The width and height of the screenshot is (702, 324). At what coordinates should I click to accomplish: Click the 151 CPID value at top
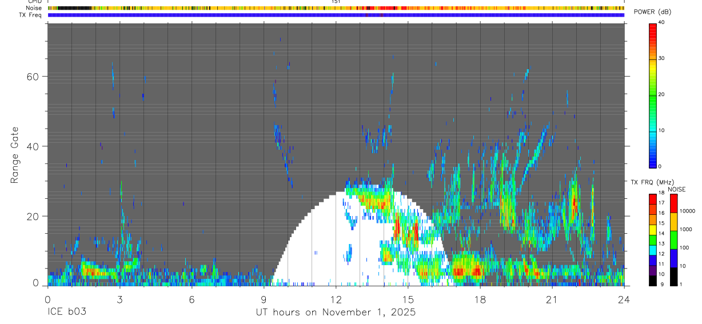click(336, 2)
